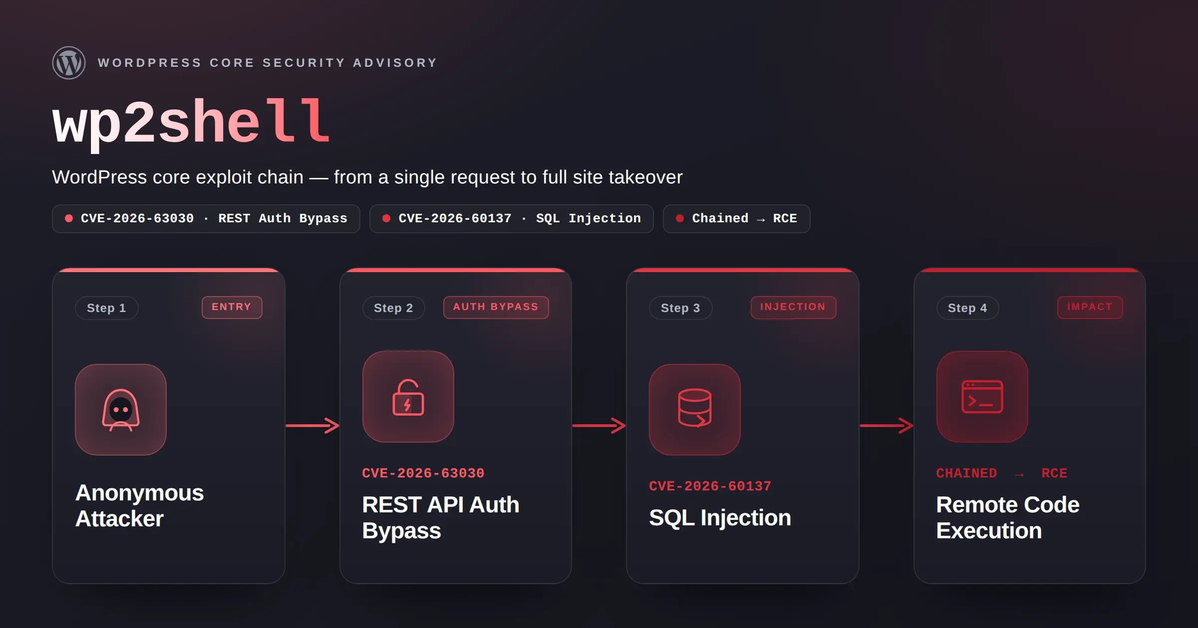The height and width of the screenshot is (628, 1198).
Task: Click the exploit chain subtitle sentence
Action: coord(367,177)
